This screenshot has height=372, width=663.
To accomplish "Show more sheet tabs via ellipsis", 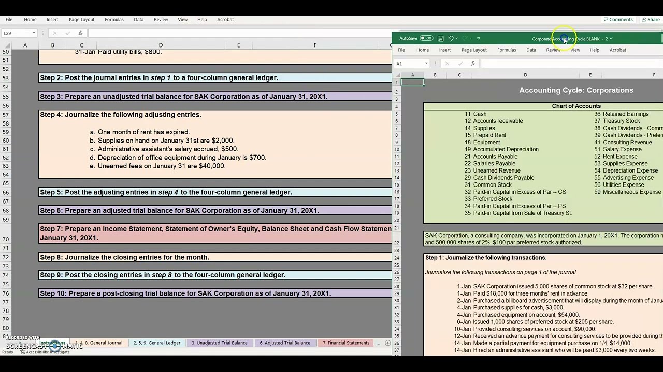I will tap(378, 343).
